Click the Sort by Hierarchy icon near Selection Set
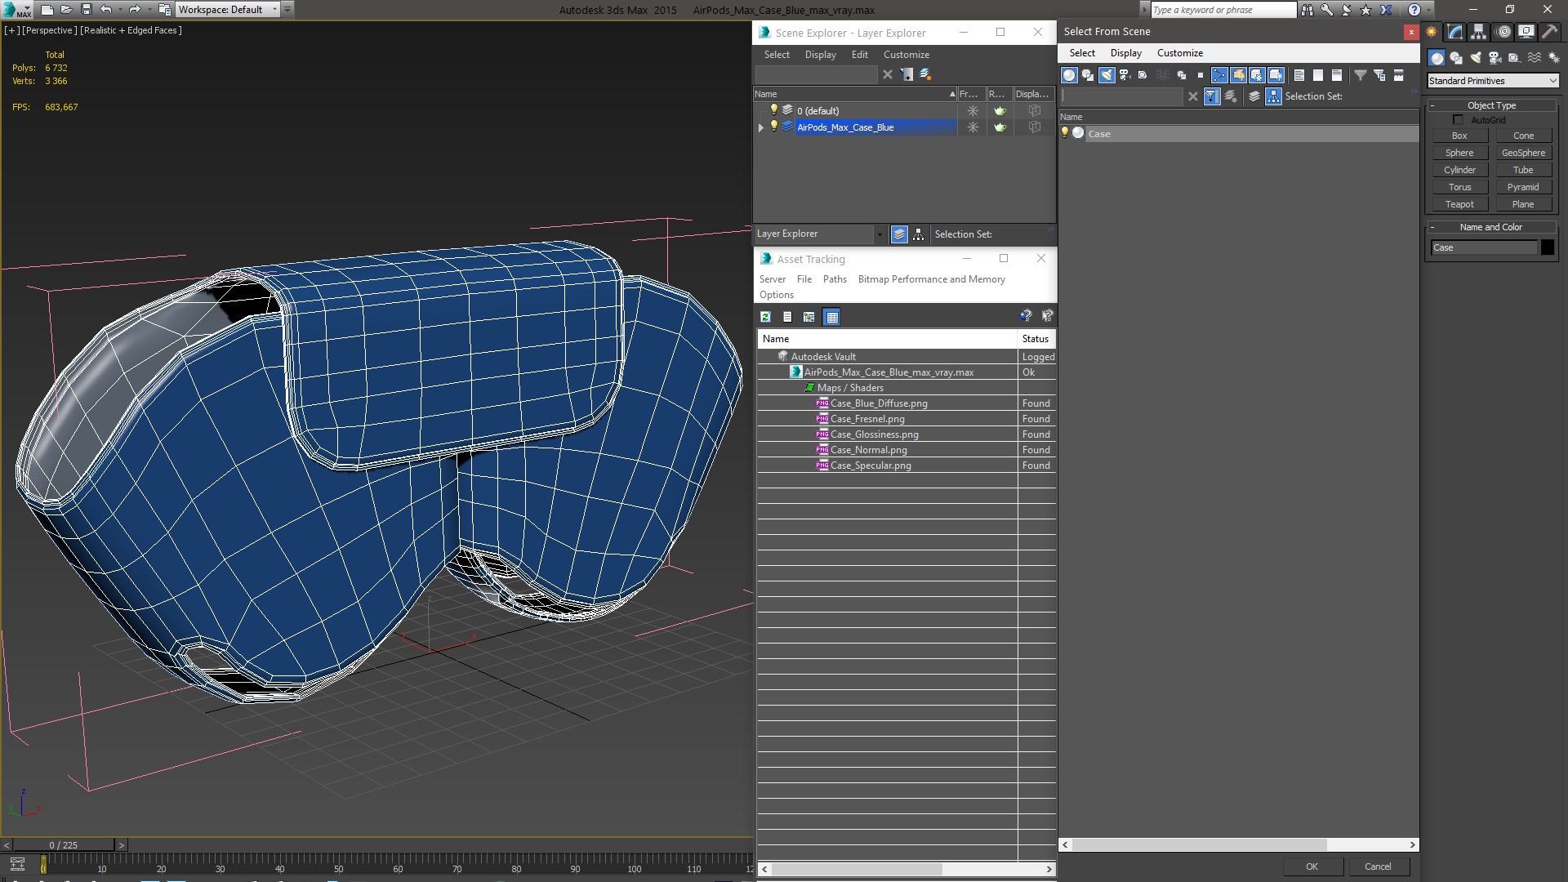1568x882 pixels. pos(1273,96)
